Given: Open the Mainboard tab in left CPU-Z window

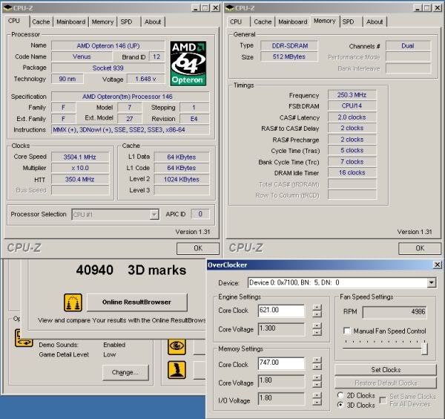Looking at the screenshot, I should click(x=71, y=22).
